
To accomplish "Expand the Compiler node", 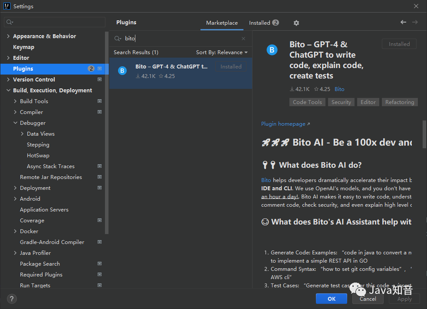I will (15, 112).
